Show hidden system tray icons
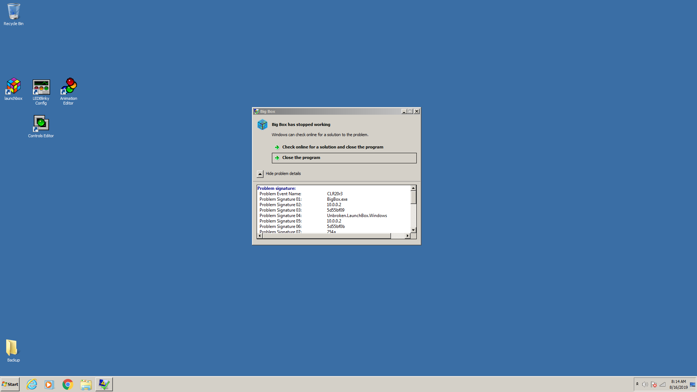 tap(637, 384)
